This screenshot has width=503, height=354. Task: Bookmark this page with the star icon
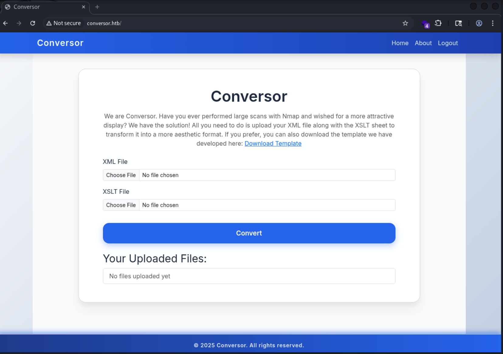tap(405, 23)
